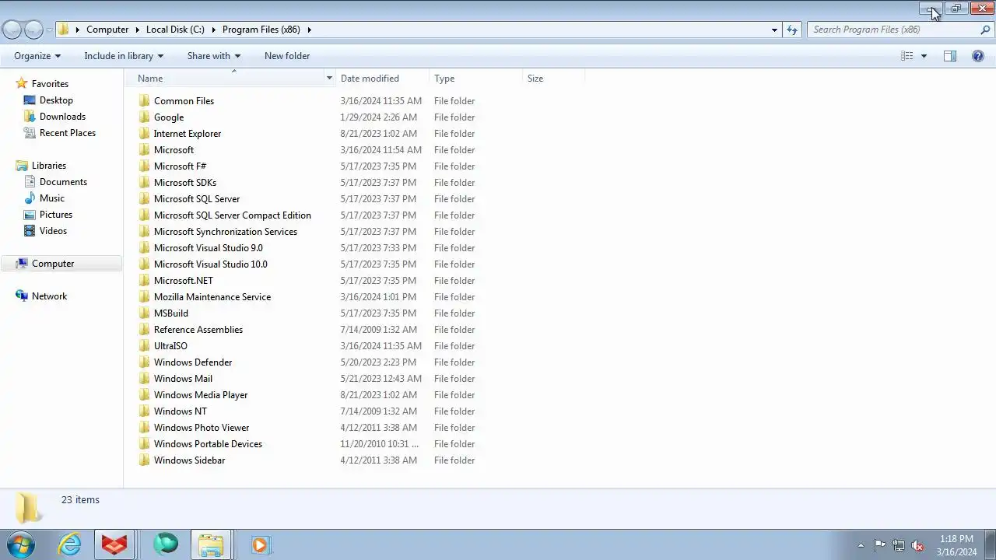The height and width of the screenshot is (560, 996).
Task: Select Recent Places in sidebar
Action: pyautogui.click(x=68, y=133)
